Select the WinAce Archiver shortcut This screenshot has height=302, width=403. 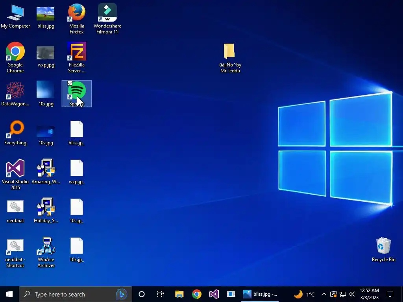coord(46,252)
